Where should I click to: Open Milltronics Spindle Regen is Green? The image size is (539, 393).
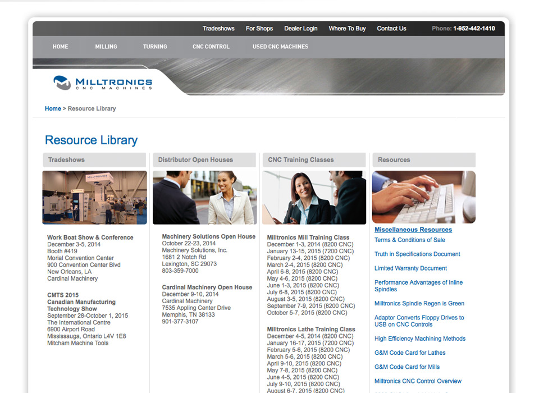tap(419, 304)
